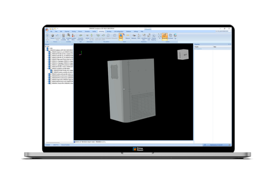The image size is (276, 181).
Task: Open the Unfold dropdown arrow
Action: (87, 40)
